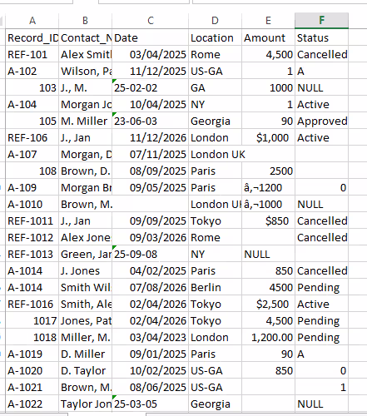This screenshot has width=367, height=416.
Task: Click the D. Taylor name cell
Action: [x=85, y=370]
